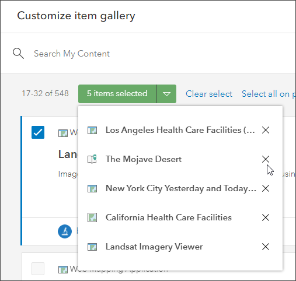Select Landsat Imagery Viewer entry text
Viewport: 296px width, 281px height.
154,247
